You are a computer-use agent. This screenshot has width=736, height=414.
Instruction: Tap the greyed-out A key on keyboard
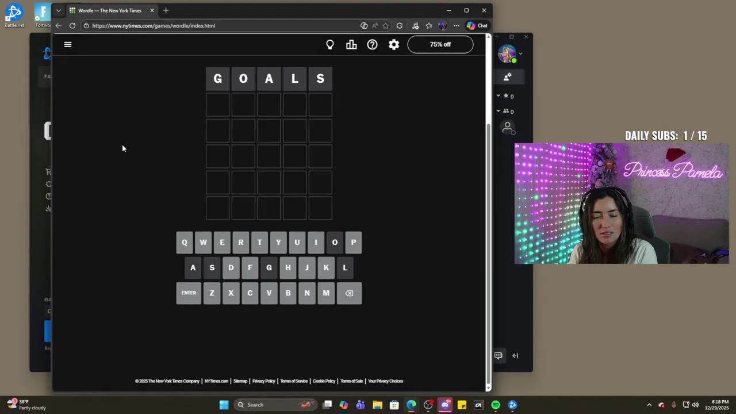coord(193,267)
